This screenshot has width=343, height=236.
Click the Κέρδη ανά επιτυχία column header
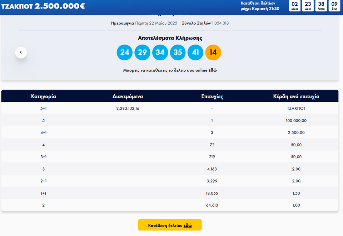296,96
